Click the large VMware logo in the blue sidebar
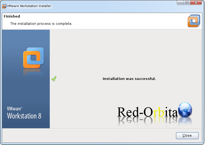 (34, 58)
